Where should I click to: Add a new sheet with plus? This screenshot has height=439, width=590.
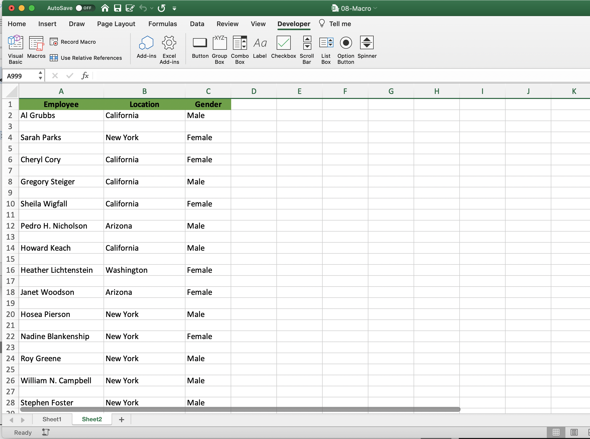pyautogui.click(x=122, y=419)
